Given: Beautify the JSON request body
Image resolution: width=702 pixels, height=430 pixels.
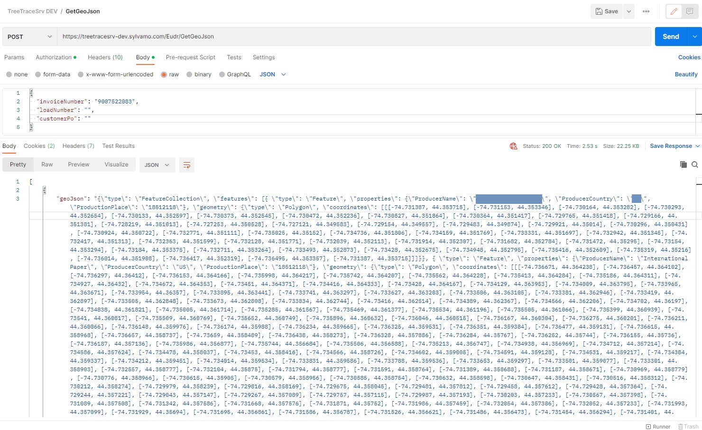Looking at the screenshot, I should pyautogui.click(x=686, y=74).
